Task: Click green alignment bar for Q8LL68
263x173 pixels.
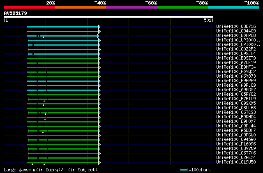Action: click(63, 108)
